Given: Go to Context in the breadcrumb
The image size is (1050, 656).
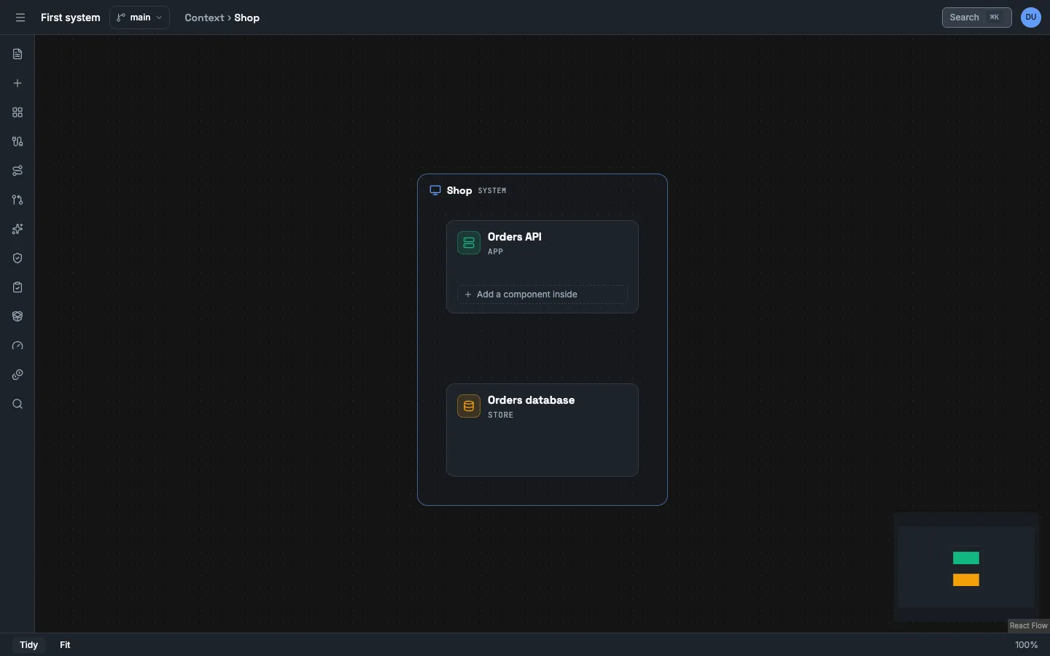Looking at the screenshot, I should (204, 17).
